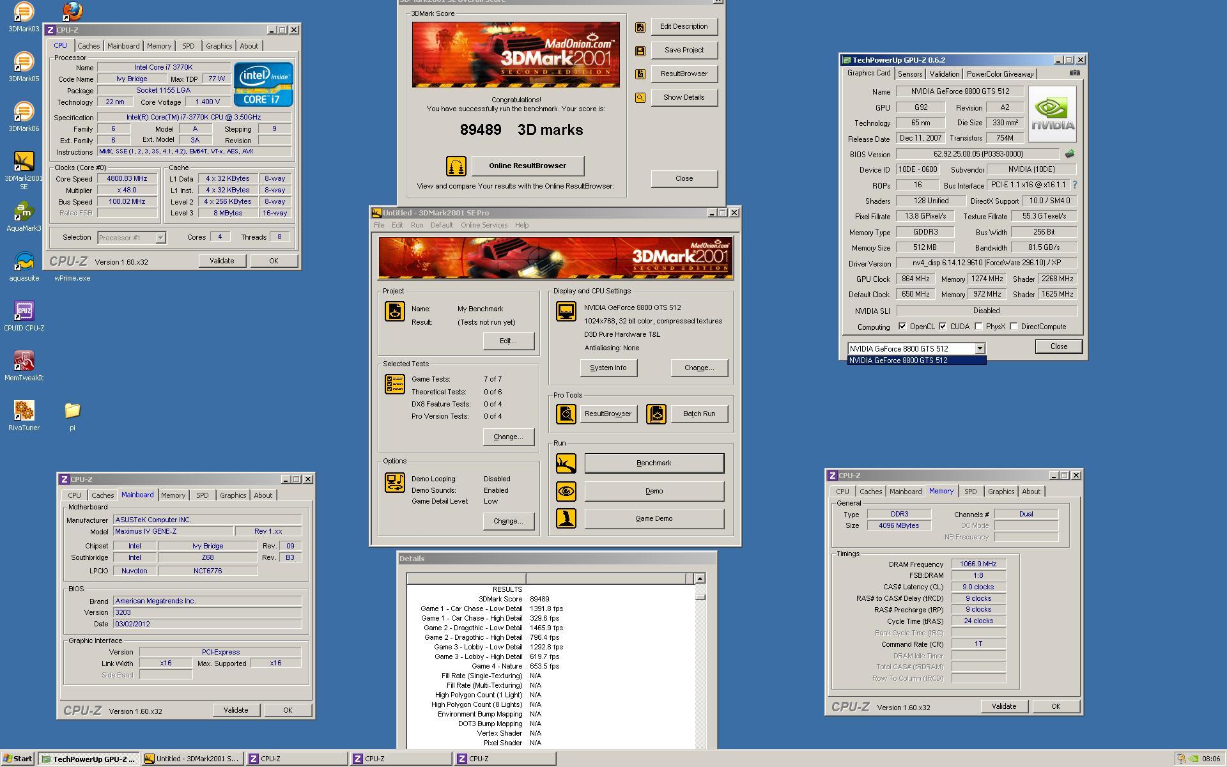Image resolution: width=1227 pixels, height=767 pixels.
Task: Click Change... in Selected Tests section
Action: pyautogui.click(x=508, y=437)
